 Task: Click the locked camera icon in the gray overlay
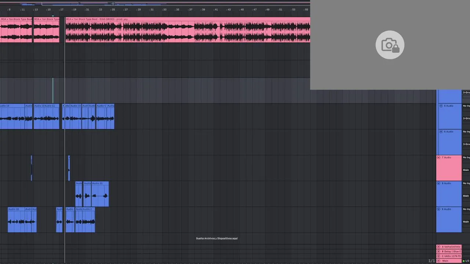coord(390,45)
